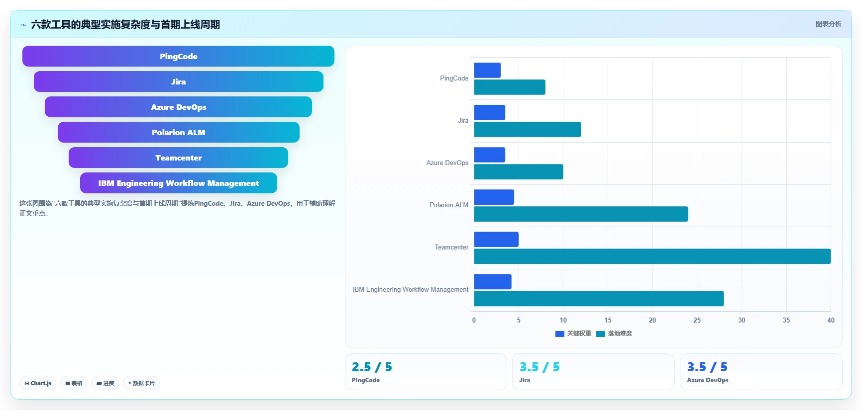
Task: Click Teamcenter teal 落地难度 bar
Action: (x=652, y=256)
